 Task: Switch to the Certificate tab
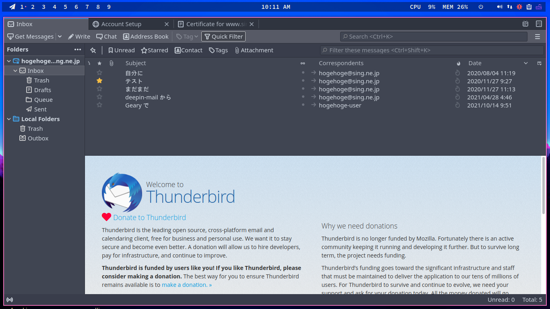click(x=216, y=24)
